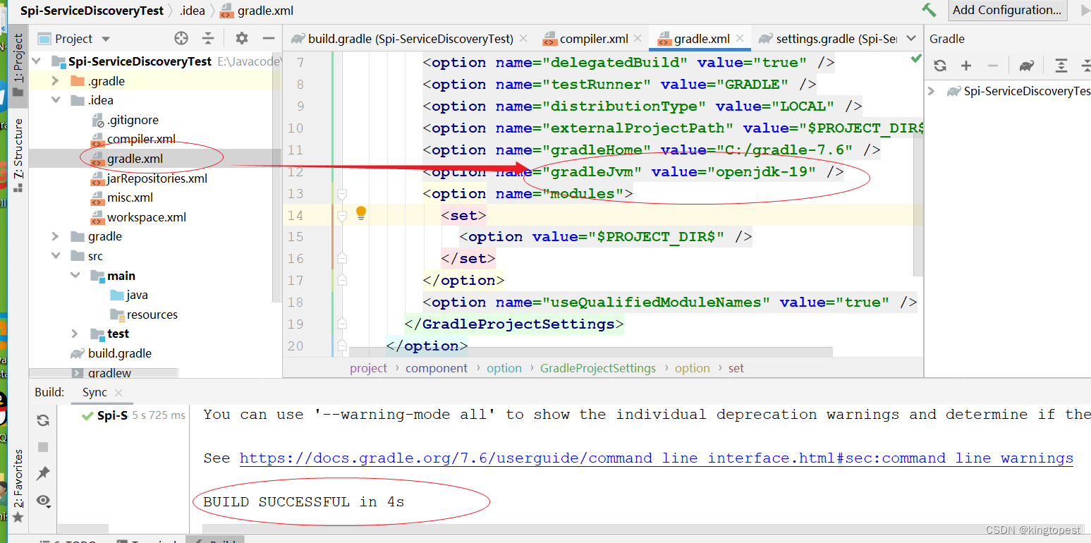The height and width of the screenshot is (543, 1091).
Task: Select the java source folder
Action: click(137, 295)
